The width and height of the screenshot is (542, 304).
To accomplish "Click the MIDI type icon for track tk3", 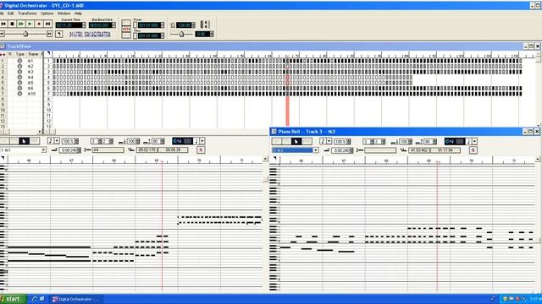I will 19,72.
